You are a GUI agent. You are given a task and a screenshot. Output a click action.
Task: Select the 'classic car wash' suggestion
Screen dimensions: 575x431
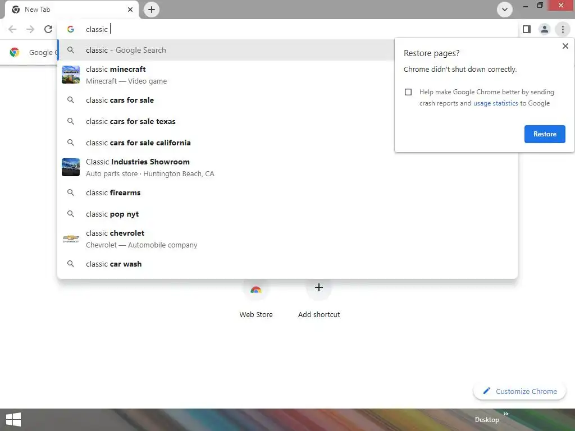pyautogui.click(x=287, y=264)
